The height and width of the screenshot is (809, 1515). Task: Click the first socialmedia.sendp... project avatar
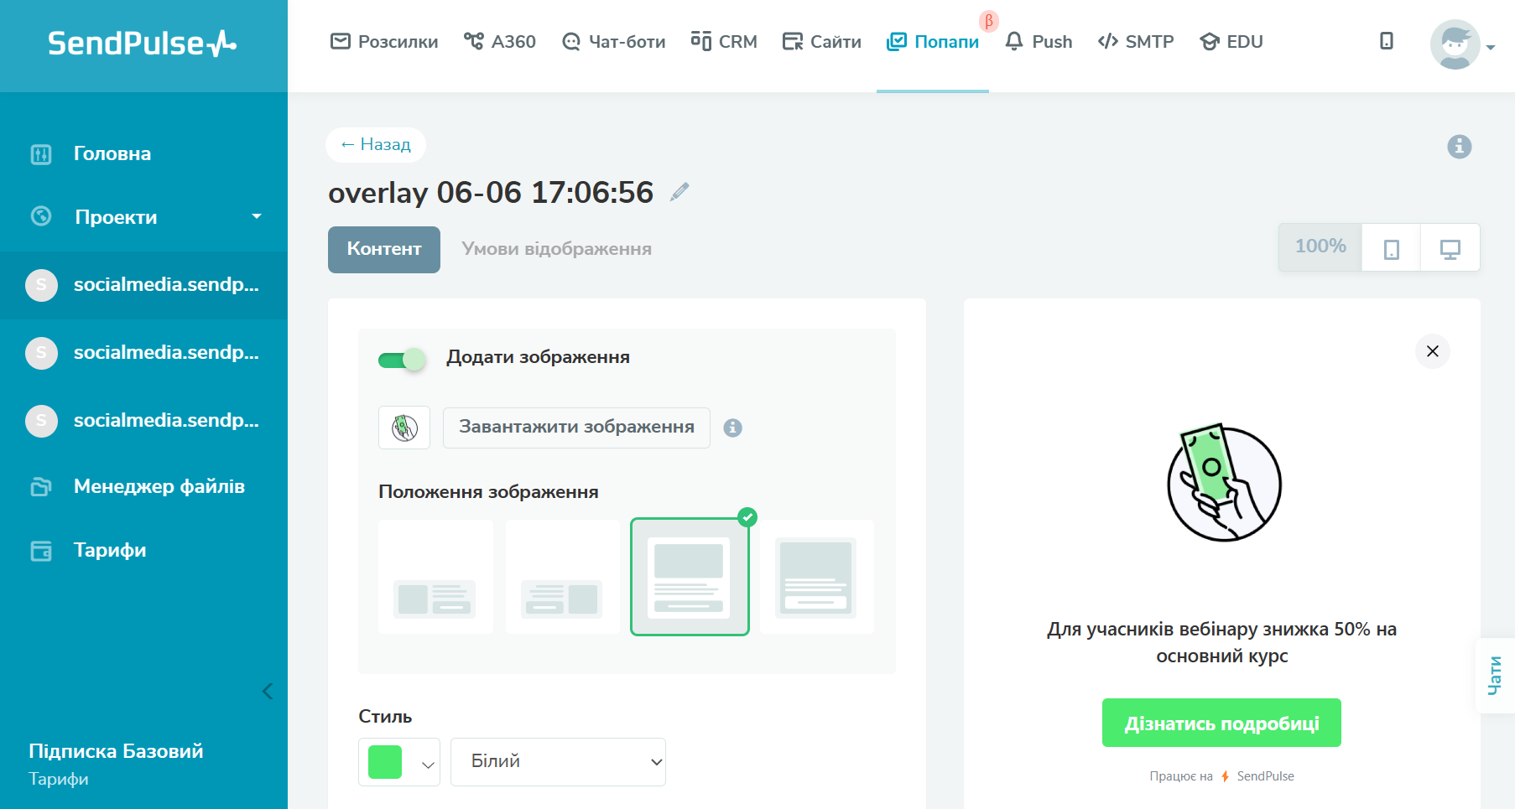[x=41, y=285]
